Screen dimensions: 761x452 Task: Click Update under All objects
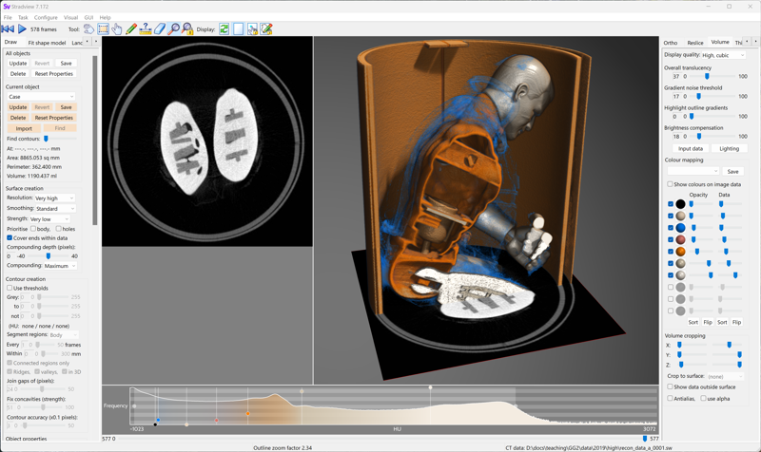click(18, 64)
